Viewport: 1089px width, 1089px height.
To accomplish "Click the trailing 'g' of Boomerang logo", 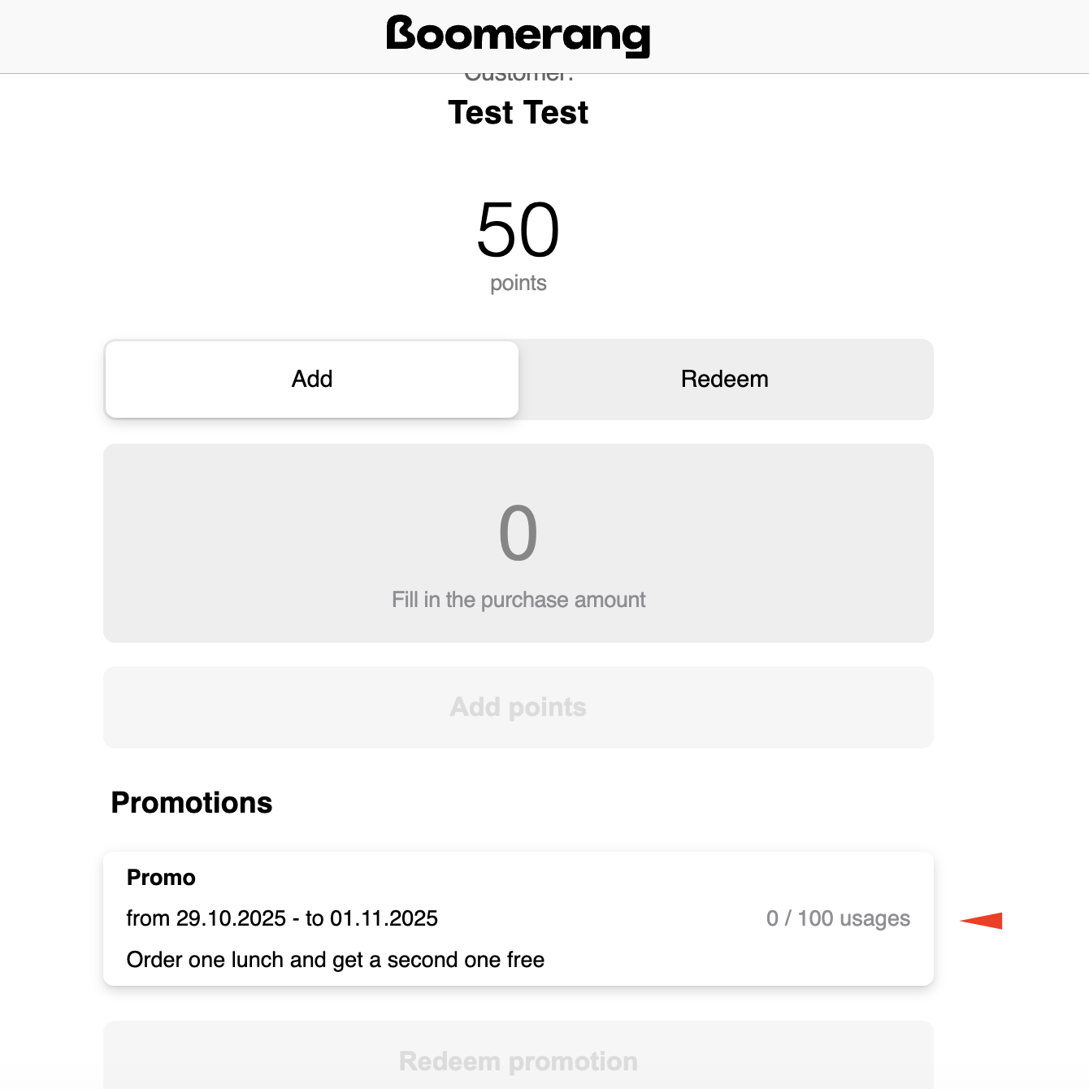I will [634, 38].
